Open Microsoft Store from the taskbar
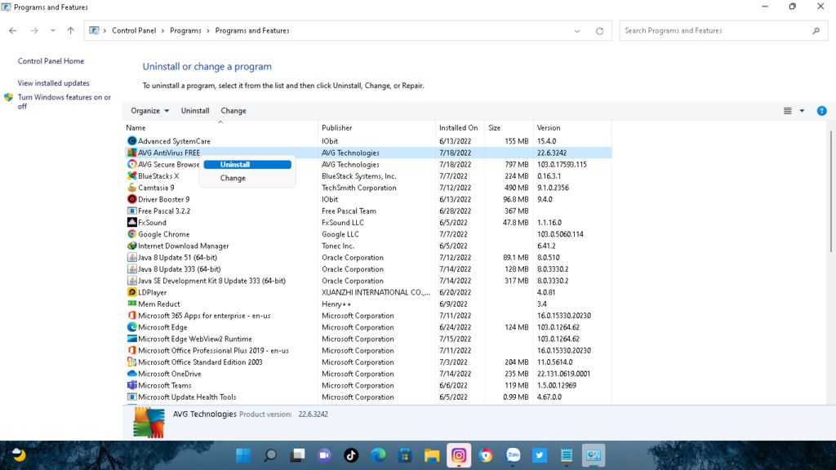Image resolution: width=836 pixels, height=470 pixels. coord(405,455)
